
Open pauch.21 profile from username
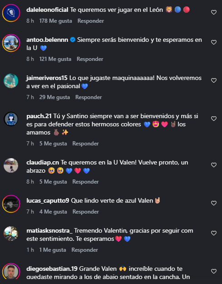pos(39,116)
